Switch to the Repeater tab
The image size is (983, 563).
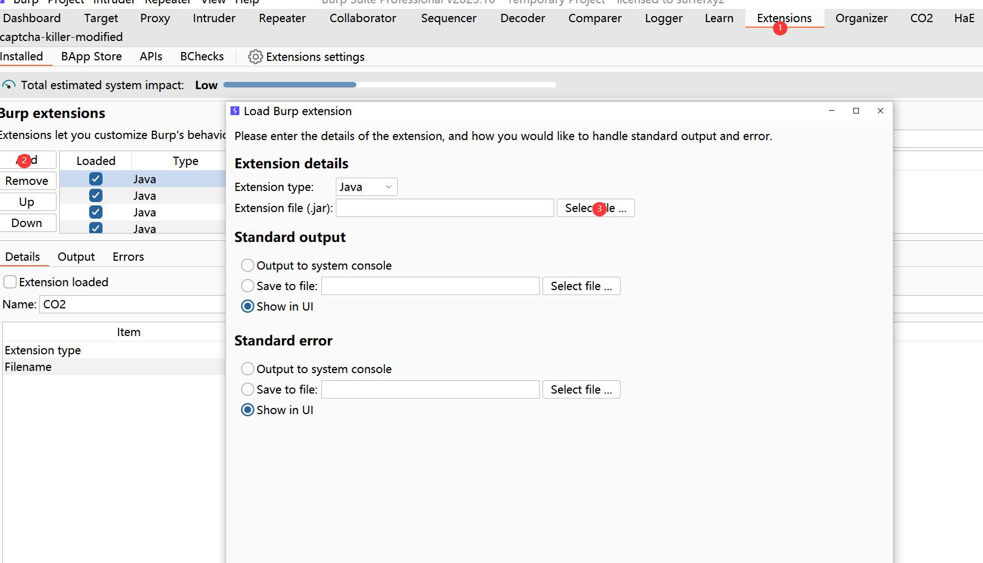pos(282,18)
